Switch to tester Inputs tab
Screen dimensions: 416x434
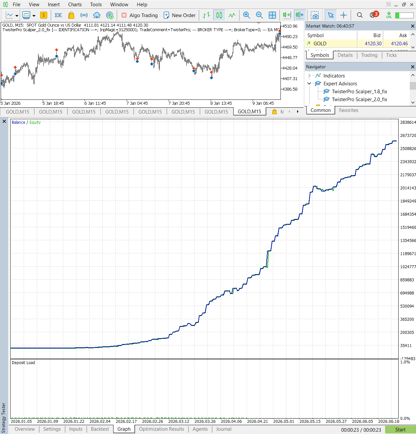point(76,429)
